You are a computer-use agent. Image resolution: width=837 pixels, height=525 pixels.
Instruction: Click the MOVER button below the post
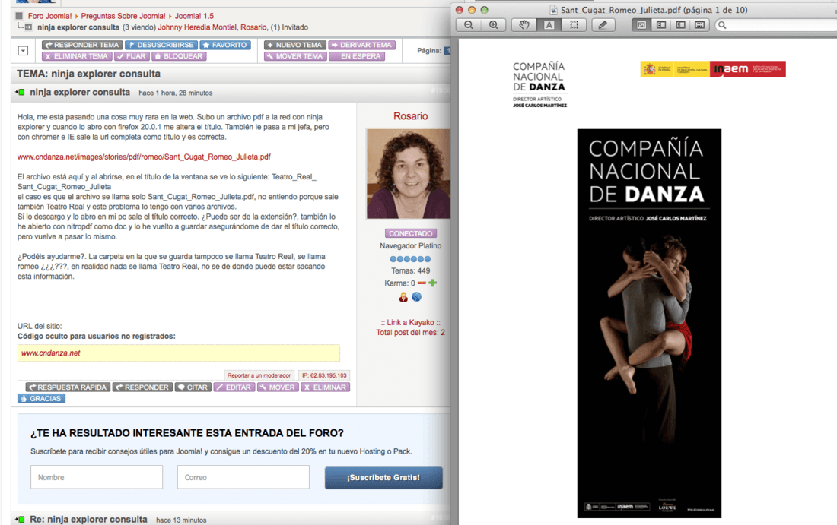tap(277, 387)
